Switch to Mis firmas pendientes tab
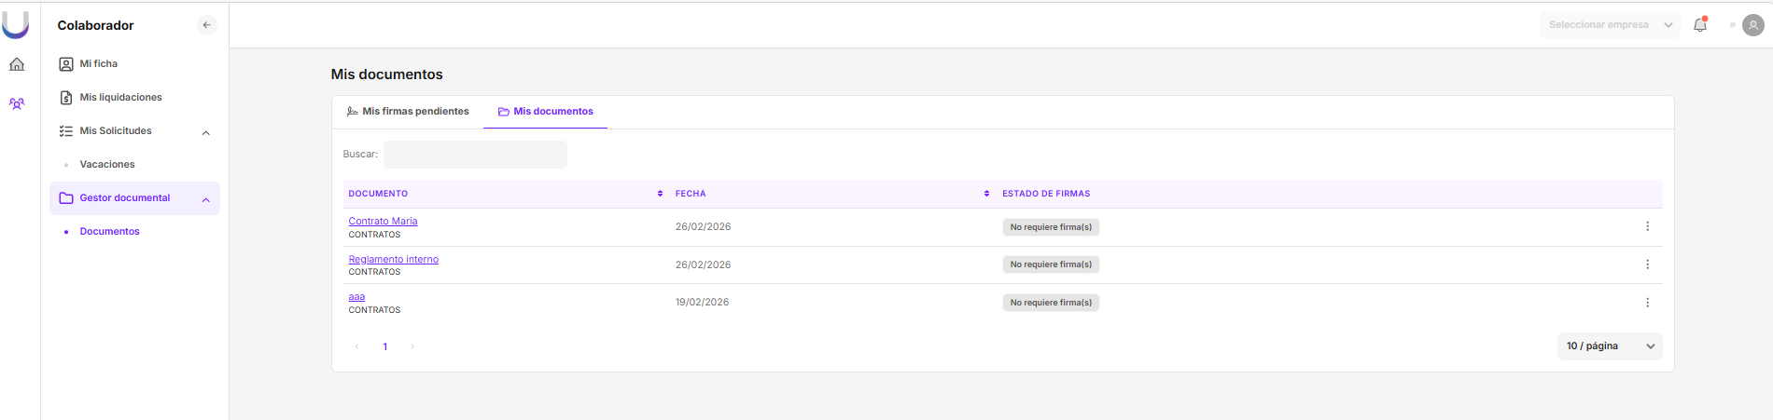 point(408,112)
